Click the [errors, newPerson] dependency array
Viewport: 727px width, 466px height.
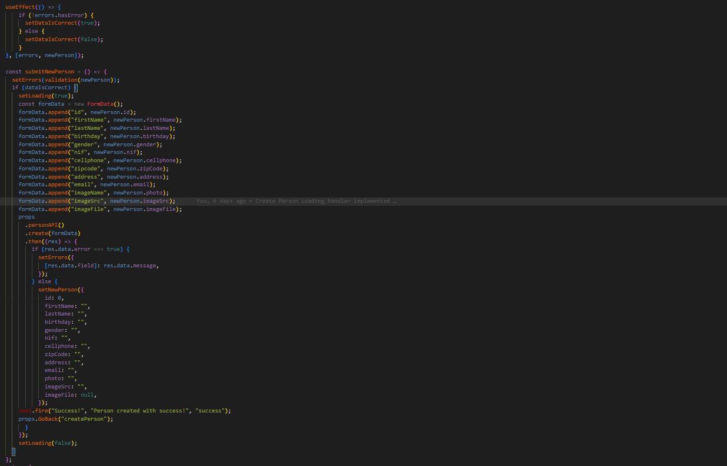[x=48, y=55]
